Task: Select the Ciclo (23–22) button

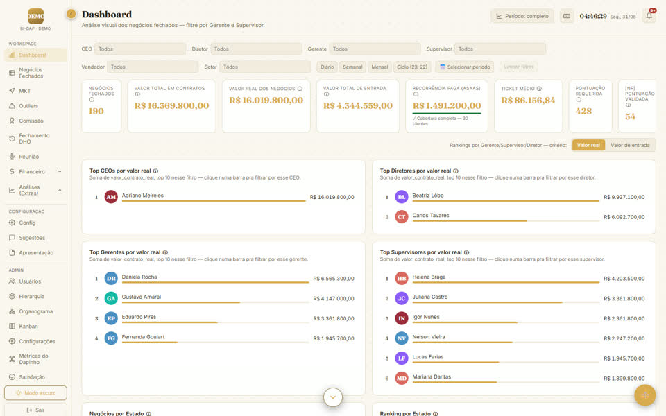Action: [x=412, y=67]
